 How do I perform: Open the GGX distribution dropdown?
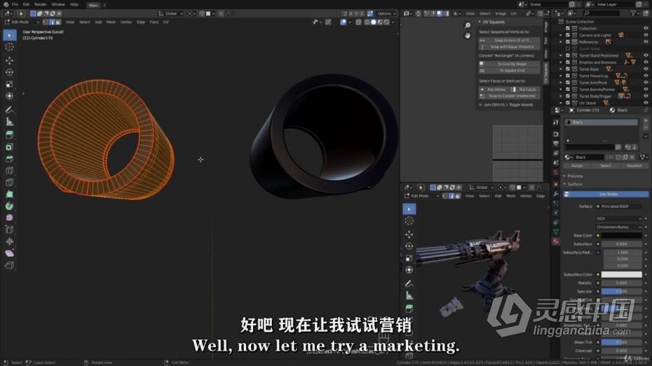point(619,218)
